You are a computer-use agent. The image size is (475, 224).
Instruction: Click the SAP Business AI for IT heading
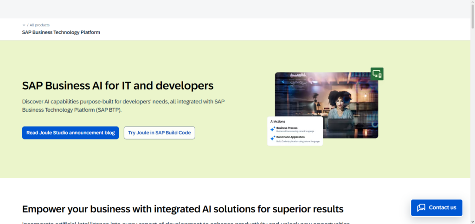coord(118,85)
